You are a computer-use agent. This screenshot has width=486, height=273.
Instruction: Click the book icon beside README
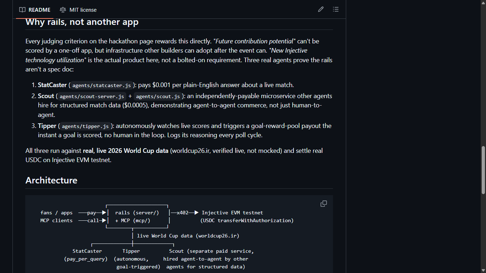[22, 10]
